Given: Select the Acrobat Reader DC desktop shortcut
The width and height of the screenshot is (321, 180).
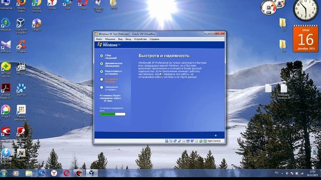Looking at the screenshot, I should click(6, 91).
